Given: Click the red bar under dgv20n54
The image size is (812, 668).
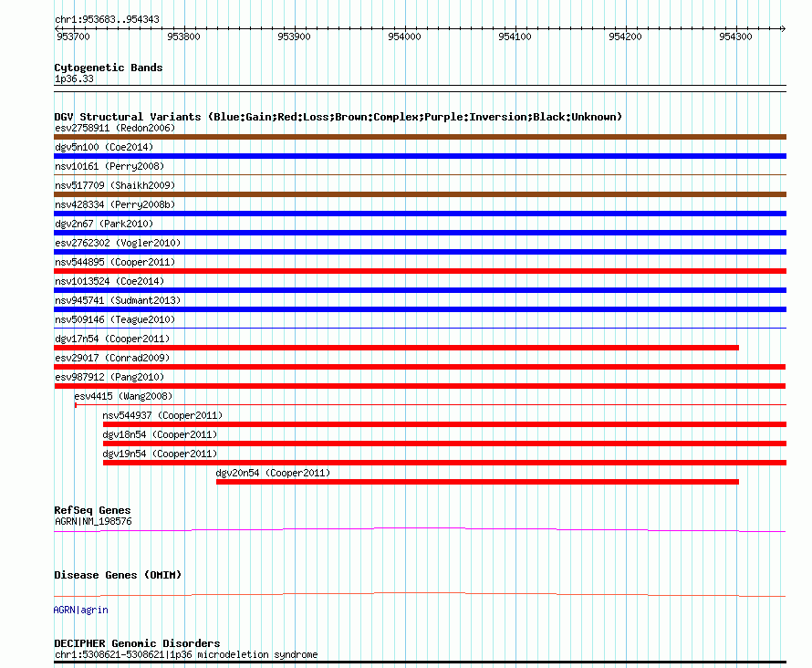Looking at the screenshot, I should 477,482.
